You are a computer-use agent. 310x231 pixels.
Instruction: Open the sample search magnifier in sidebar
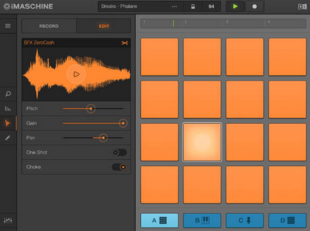tap(8, 94)
